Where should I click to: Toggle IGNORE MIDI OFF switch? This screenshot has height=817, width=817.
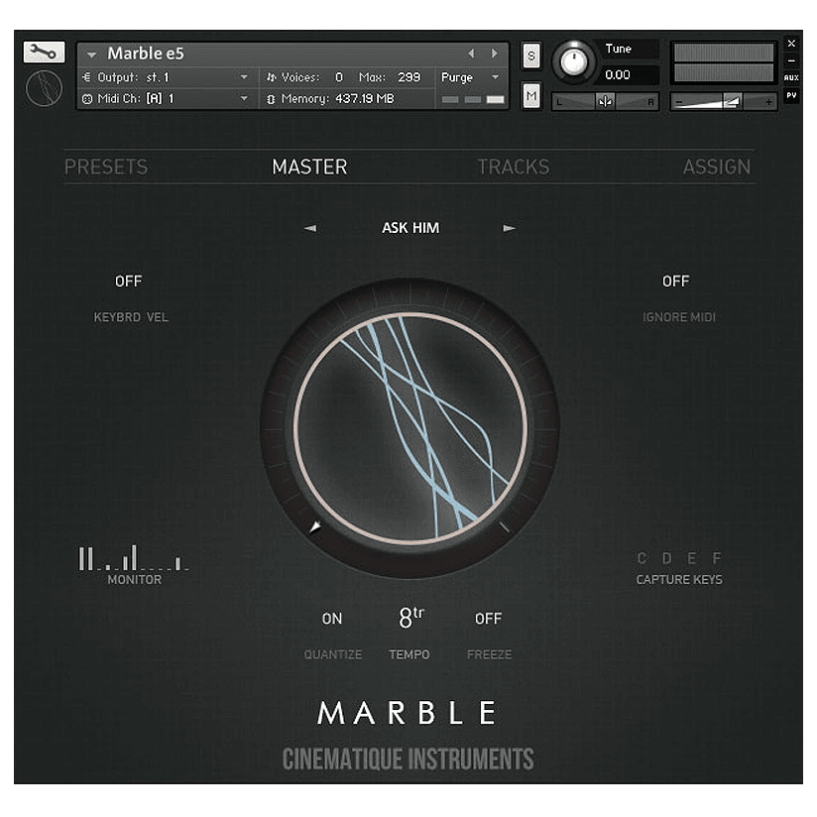[x=676, y=282]
